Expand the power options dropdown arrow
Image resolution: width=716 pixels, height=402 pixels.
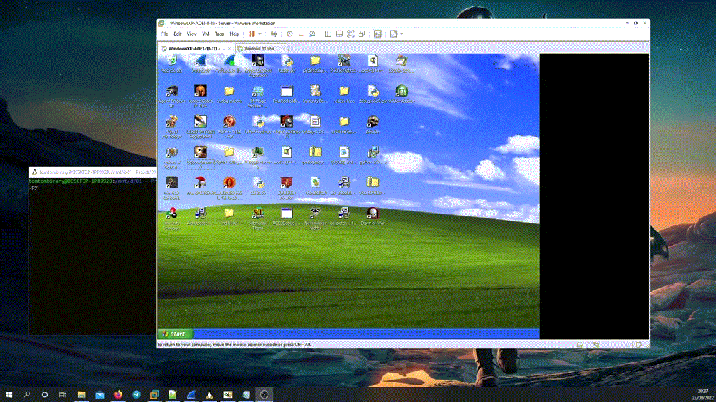259,33
